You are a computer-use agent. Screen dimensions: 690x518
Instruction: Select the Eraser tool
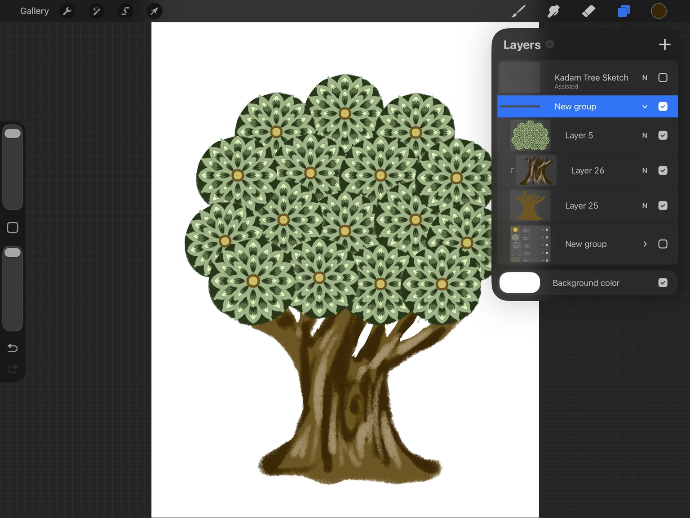click(x=588, y=11)
